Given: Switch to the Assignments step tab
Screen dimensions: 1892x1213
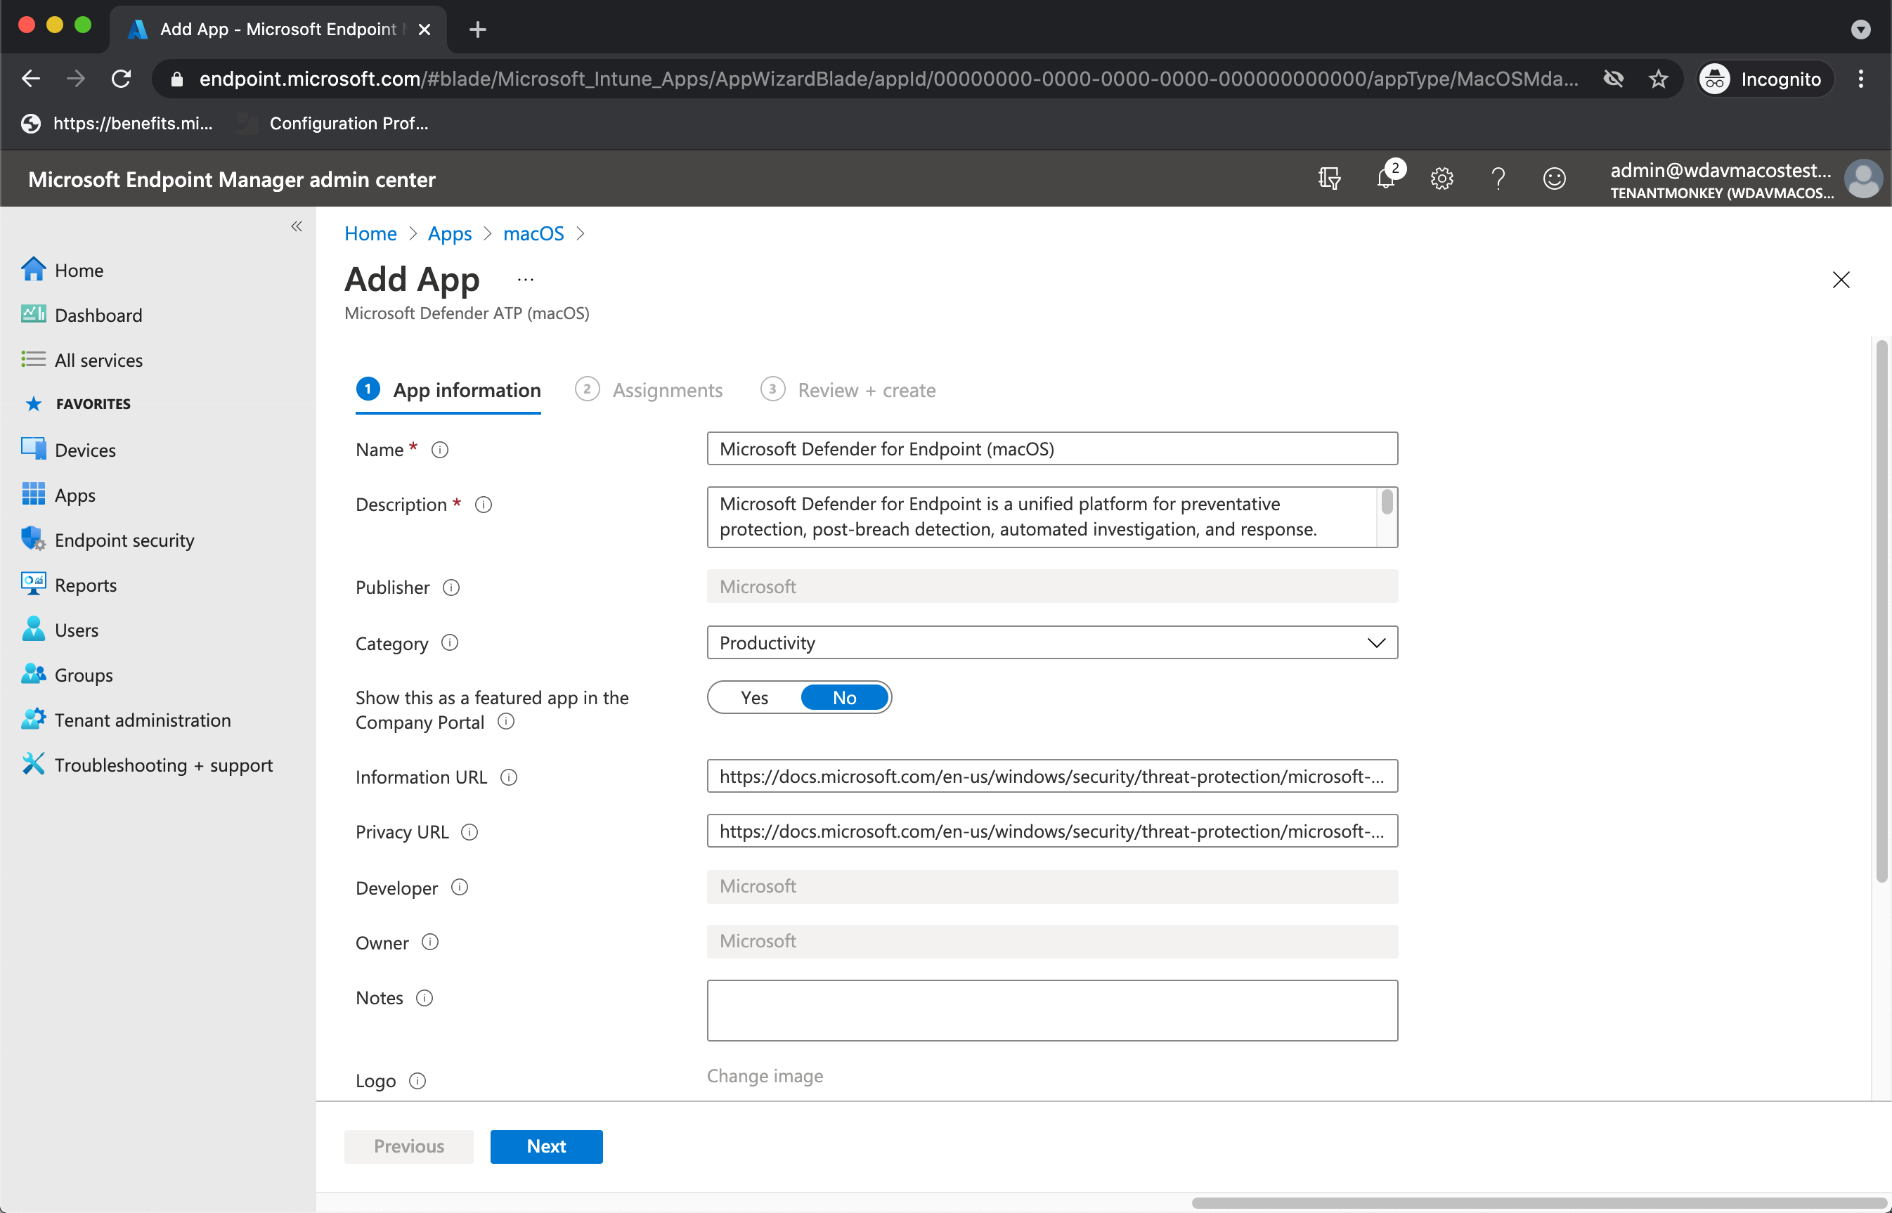Looking at the screenshot, I should 666,390.
